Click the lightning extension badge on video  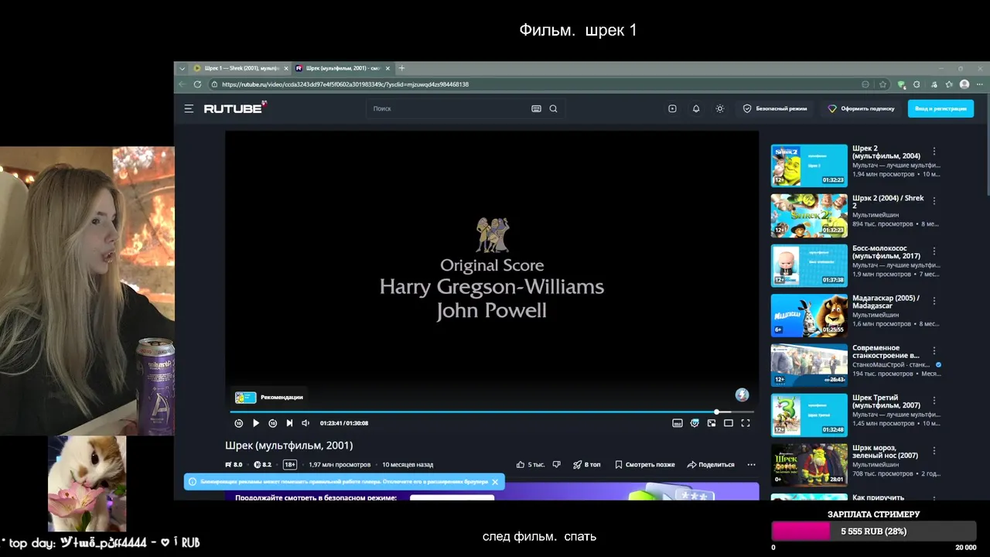click(x=742, y=395)
